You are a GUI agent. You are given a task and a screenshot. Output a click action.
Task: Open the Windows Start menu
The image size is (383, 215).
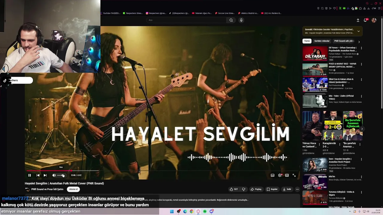point(172,211)
